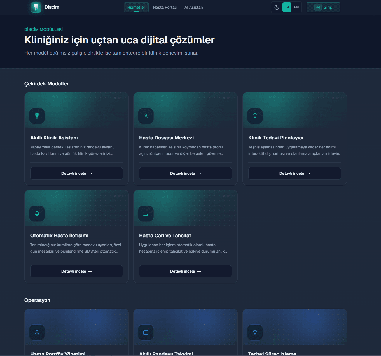Open Detaylı incele for Klinik Tedavi Planlayıcı
Viewport: 381px width, 356px height.
pyautogui.click(x=294, y=173)
